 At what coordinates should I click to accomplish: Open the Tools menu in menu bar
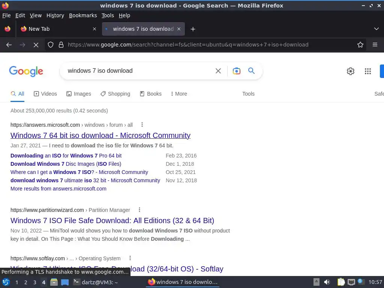coord(108,15)
